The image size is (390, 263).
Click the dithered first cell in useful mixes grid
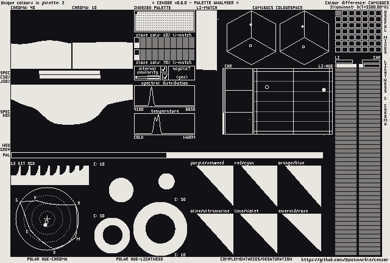click(338, 13)
